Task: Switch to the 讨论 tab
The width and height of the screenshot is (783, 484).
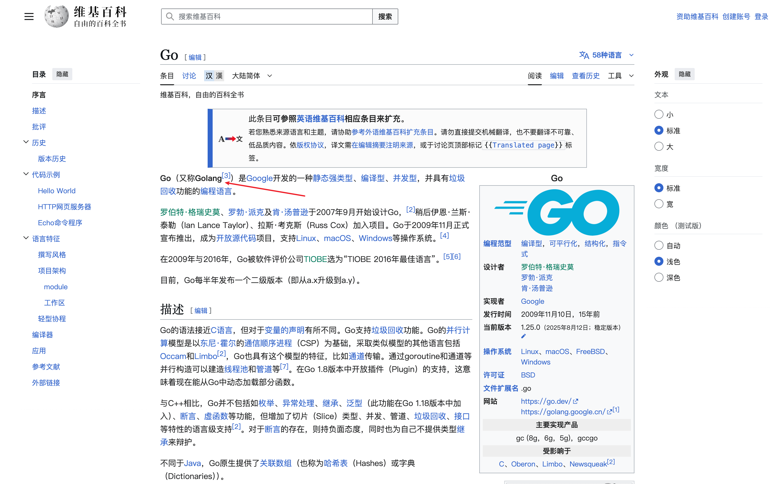Action: [x=189, y=76]
